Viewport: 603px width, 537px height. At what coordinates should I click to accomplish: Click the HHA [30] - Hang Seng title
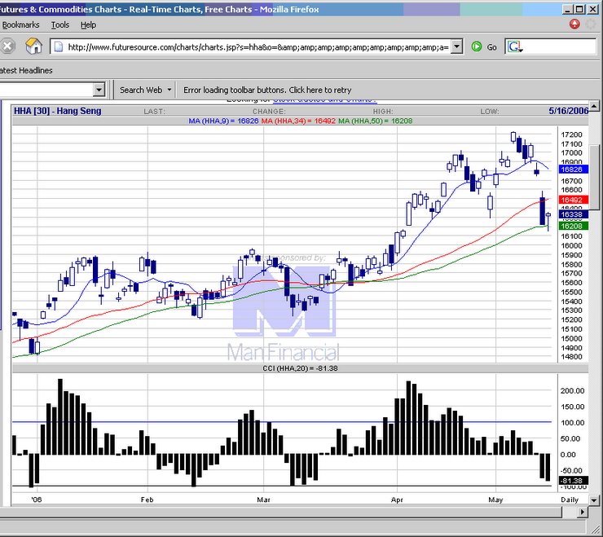click(58, 111)
